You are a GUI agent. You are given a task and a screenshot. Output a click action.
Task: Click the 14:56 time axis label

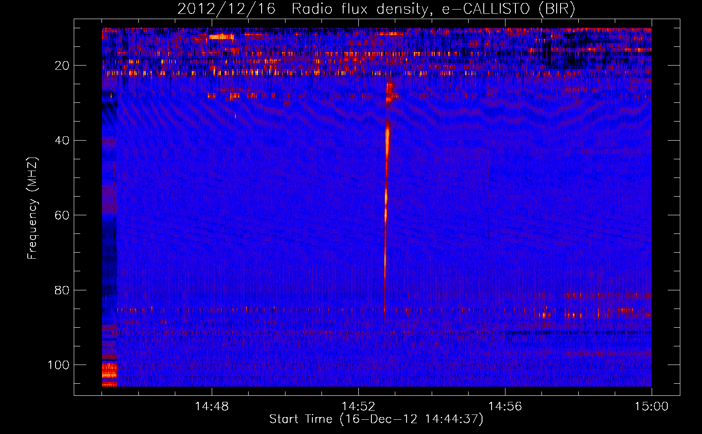(505, 407)
